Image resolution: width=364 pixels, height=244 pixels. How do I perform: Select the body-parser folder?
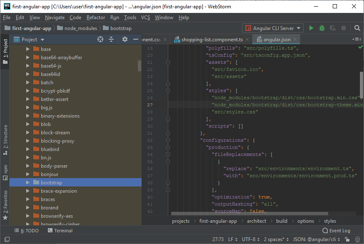point(54,166)
